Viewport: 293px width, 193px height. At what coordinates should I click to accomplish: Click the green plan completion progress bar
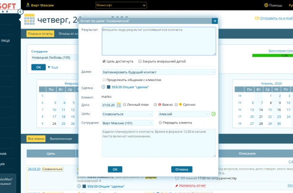272,55
